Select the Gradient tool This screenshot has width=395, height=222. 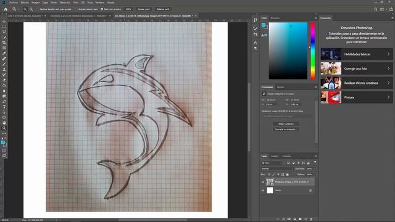(4, 85)
